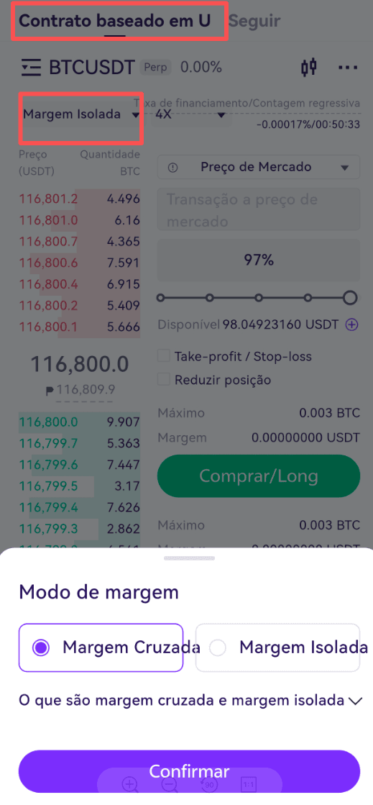373x805 pixels.
Task: Open the Margem Isolada mode dropdown
Action: [81, 114]
